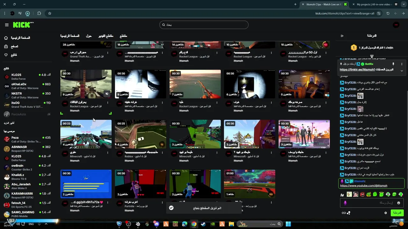Screen dimensions: 408x229
Task: Open SAMO_GAMING PUBG Mobile channel
Action: pyautogui.click(x=27, y=214)
